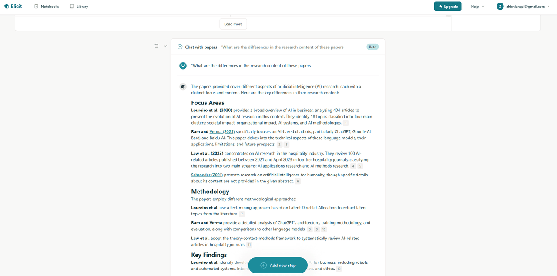Click the Z account avatar circle
Image resolution: width=557 pixels, height=276 pixels.
500,7
